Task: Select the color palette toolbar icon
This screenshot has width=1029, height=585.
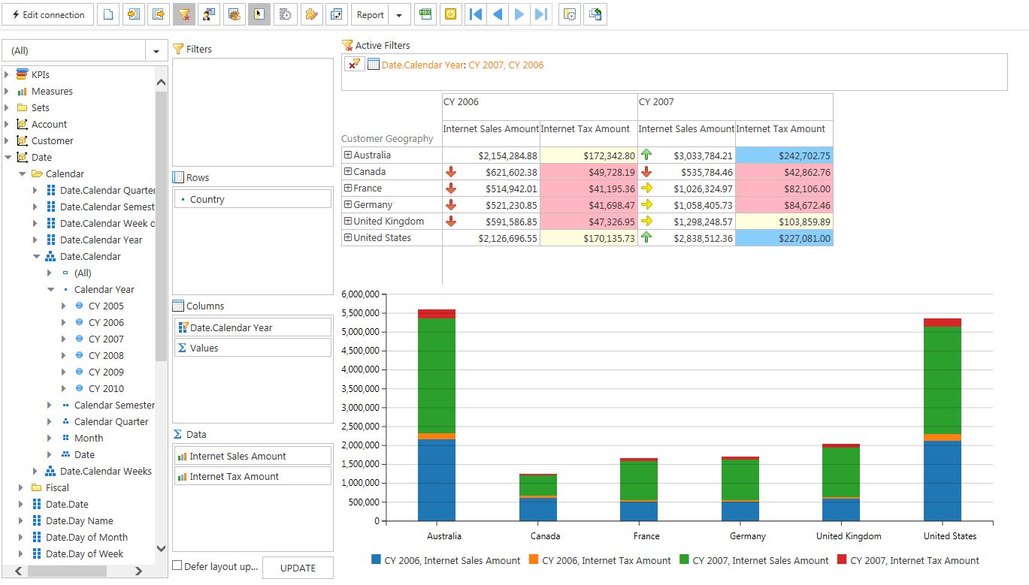Action: click(x=234, y=14)
